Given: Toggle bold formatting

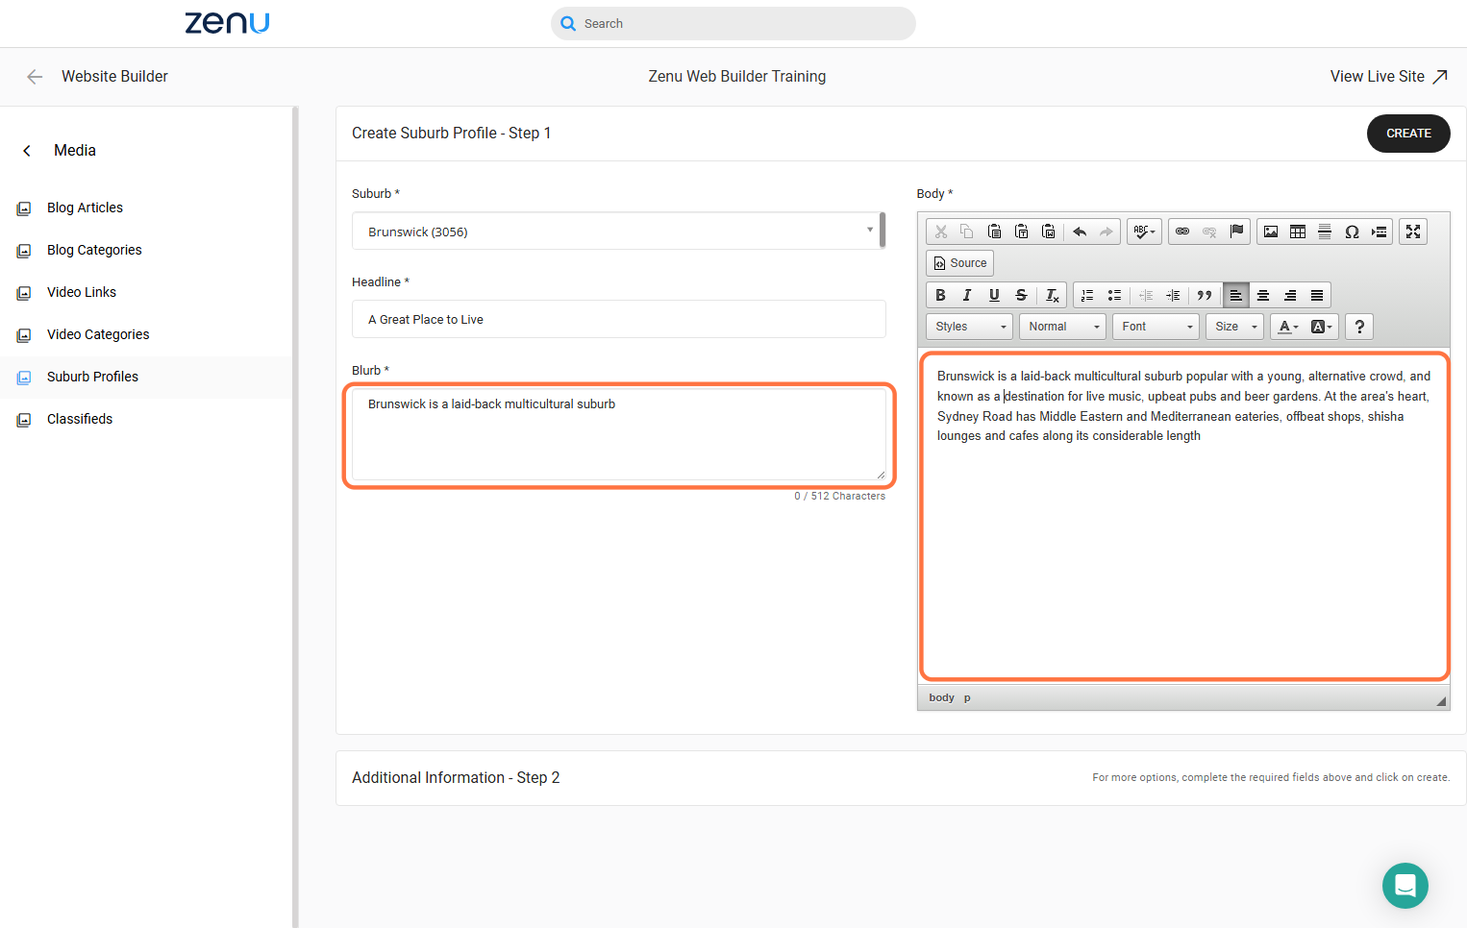Looking at the screenshot, I should coord(941,295).
